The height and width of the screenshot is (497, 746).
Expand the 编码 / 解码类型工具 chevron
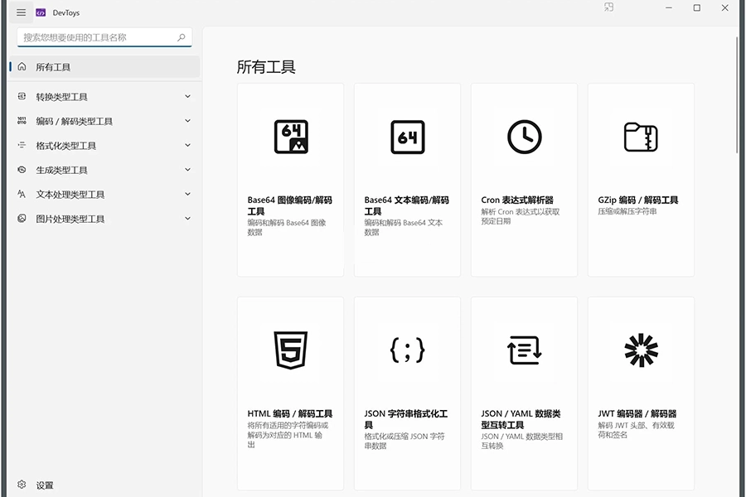187,121
